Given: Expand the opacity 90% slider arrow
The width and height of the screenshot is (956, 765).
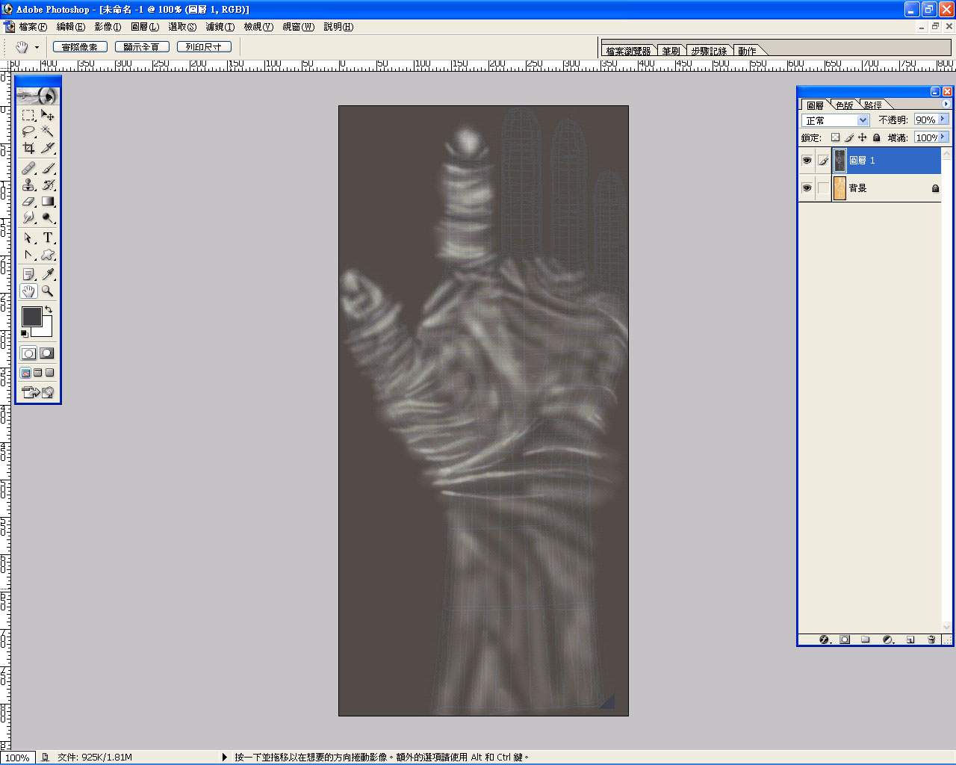Looking at the screenshot, I should click(943, 120).
